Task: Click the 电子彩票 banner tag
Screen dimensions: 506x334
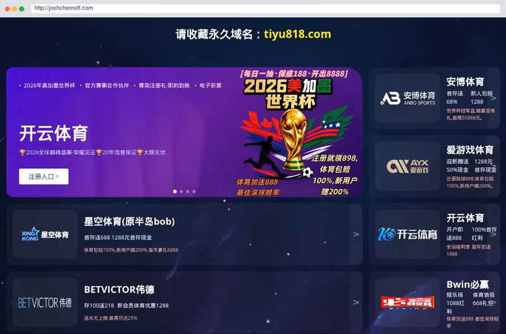Action: [x=211, y=85]
